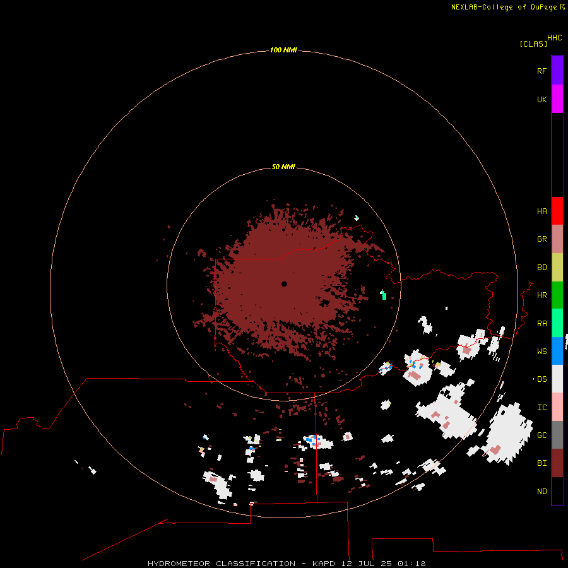This screenshot has height=568, width=568.
Task: Click the WS blue color swatch
Action: tap(557, 351)
